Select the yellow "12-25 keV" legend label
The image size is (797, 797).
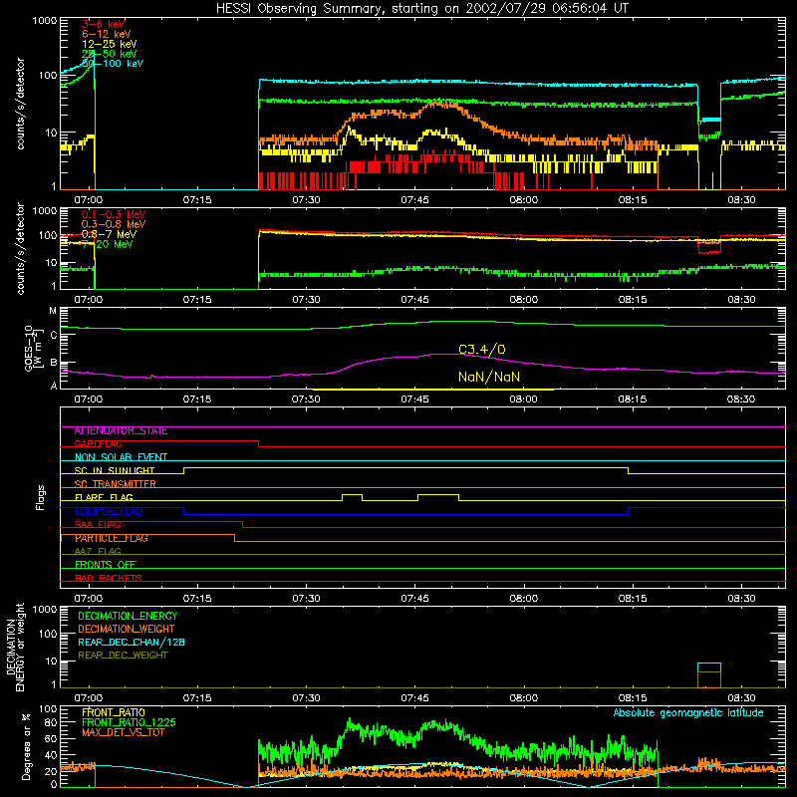[110, 44]
